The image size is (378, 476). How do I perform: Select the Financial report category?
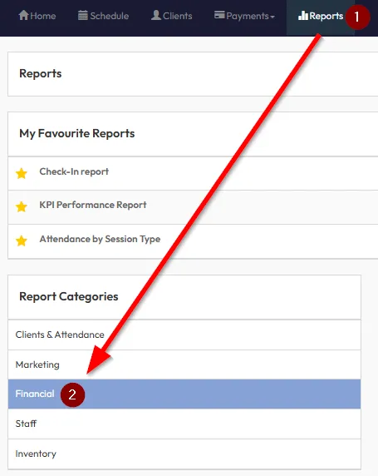coord(184,394)
